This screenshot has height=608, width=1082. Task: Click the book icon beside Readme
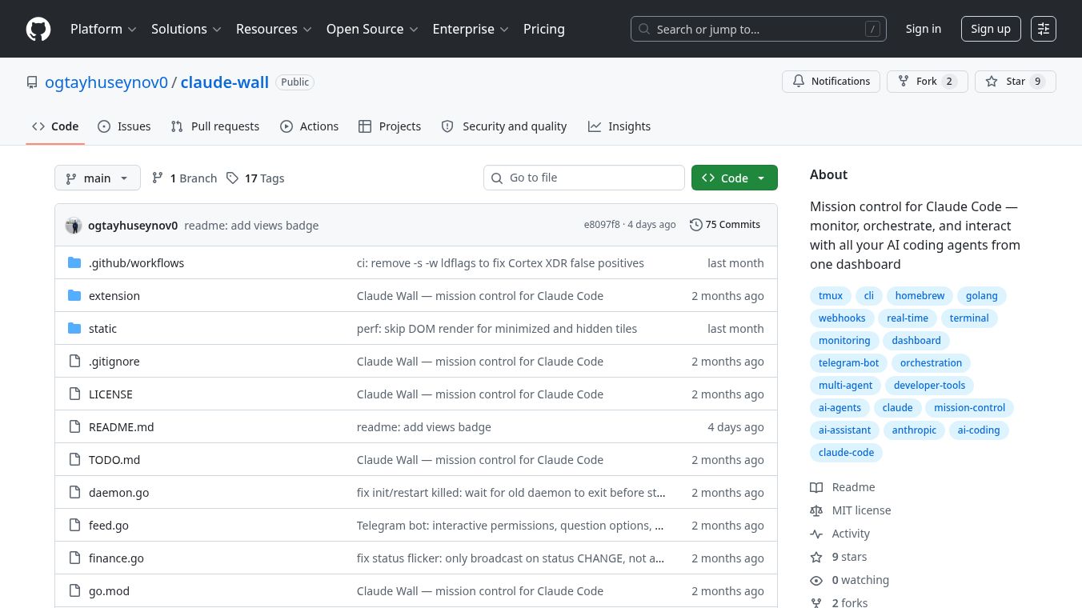pyautogui.click(x=816, y=487)
